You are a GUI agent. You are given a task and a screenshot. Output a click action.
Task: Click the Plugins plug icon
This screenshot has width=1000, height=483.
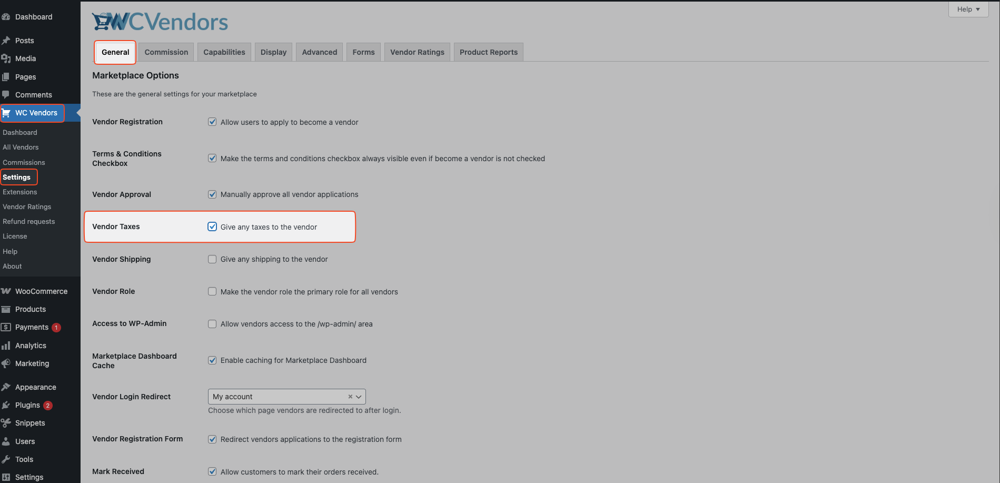coord(6,405)
